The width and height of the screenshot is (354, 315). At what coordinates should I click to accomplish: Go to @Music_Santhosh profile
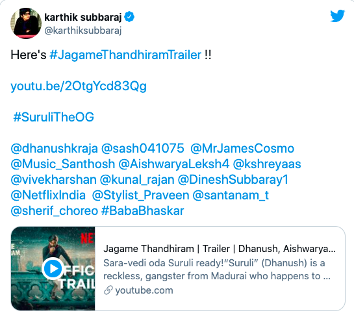tap(63, 164)
